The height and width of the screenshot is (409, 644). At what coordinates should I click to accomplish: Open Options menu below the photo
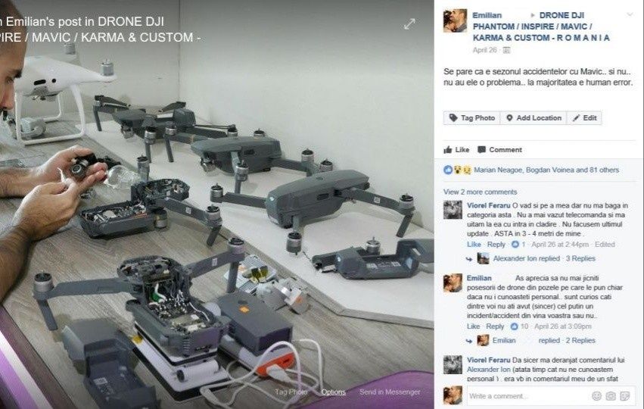333,392
